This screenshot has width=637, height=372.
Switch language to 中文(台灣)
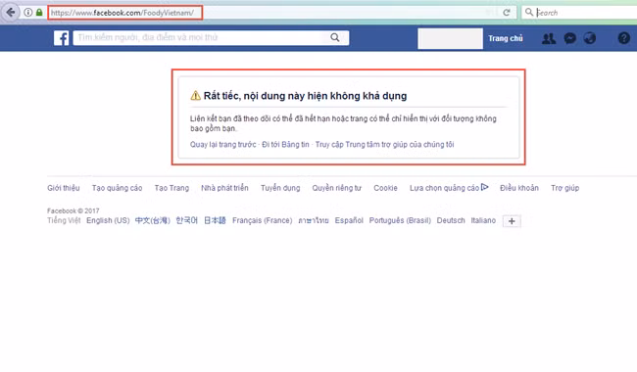tap(152, 220)
